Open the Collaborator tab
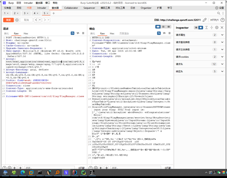Viewport: 227px width, 178px height. pyautogui.click(x=71, y=8)
